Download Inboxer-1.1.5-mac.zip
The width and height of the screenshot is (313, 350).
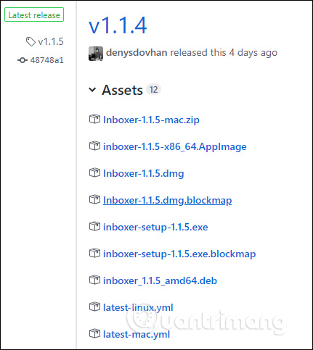click(x=151, y=120)
